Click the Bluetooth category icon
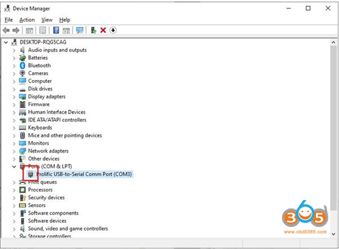This screenshot has width=339, height=249. (x=23, y=65)
